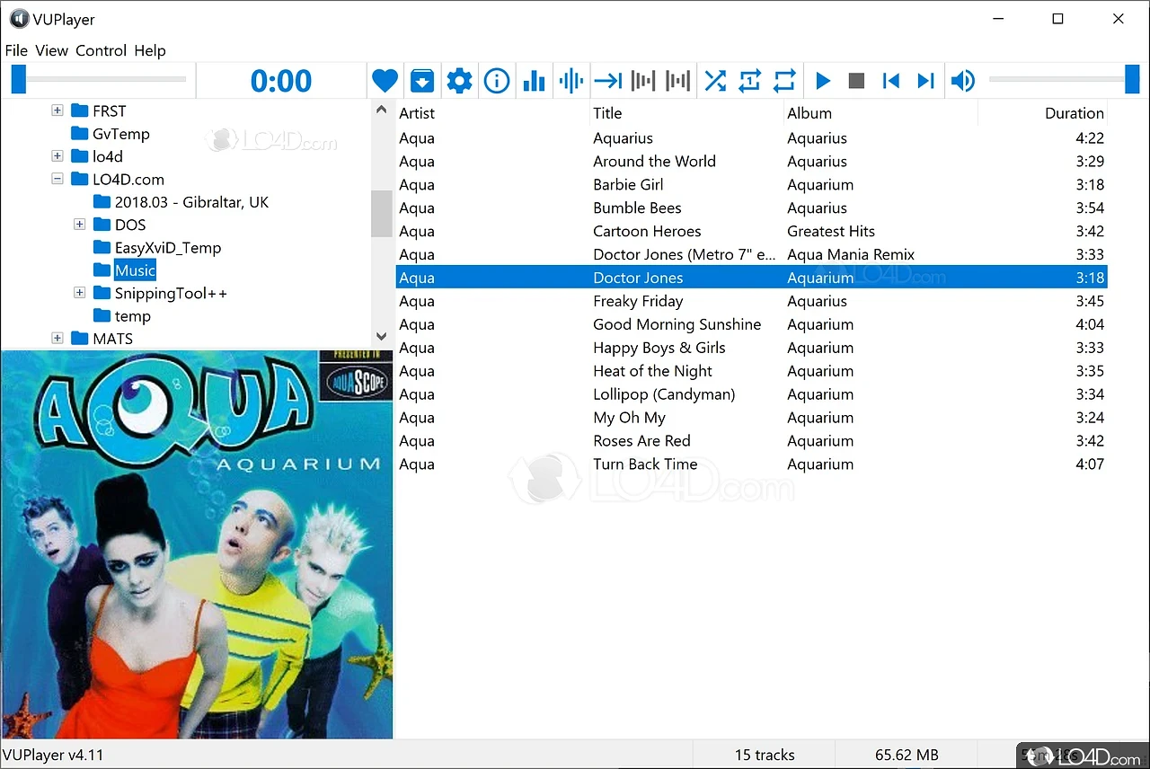Enable shuffle playback mode
Image resolution: width=1150 pixels, height=769 pixels.
point(714,80)
